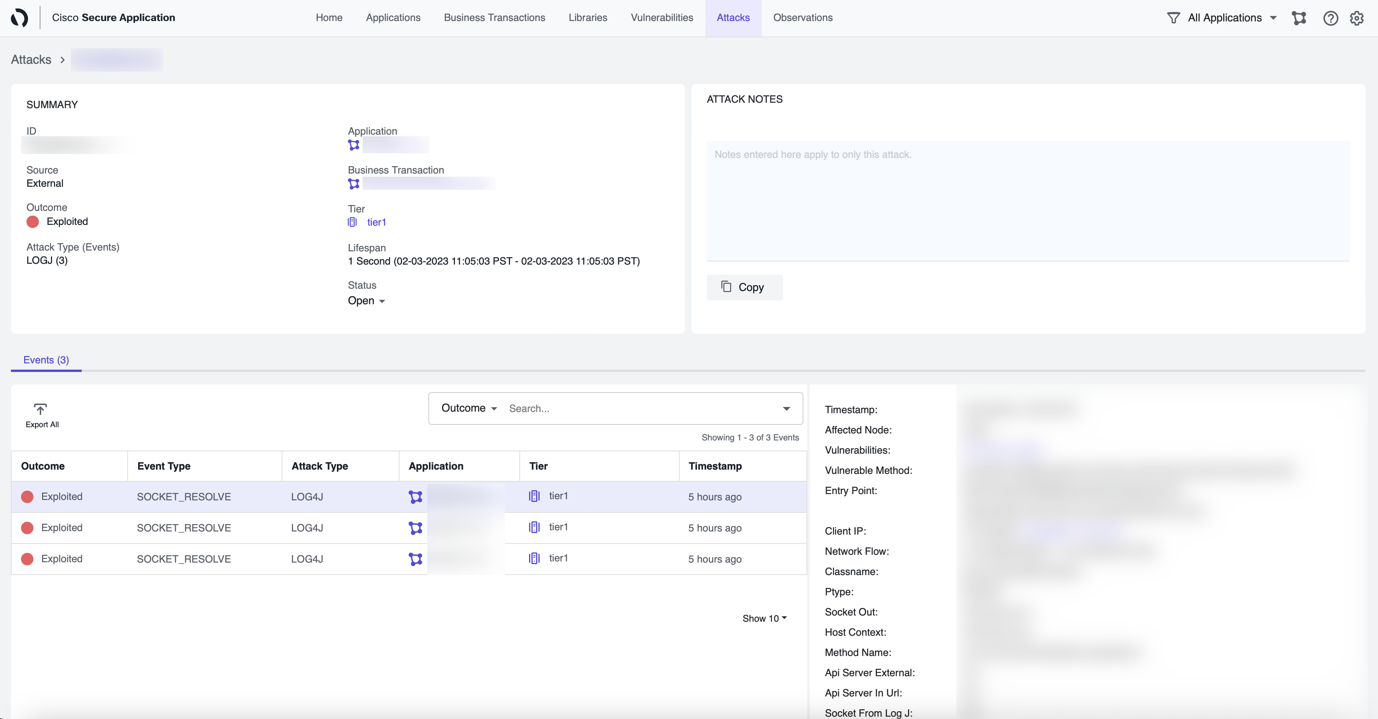Click LOG4J in the first event row

[x=307, y=497]
